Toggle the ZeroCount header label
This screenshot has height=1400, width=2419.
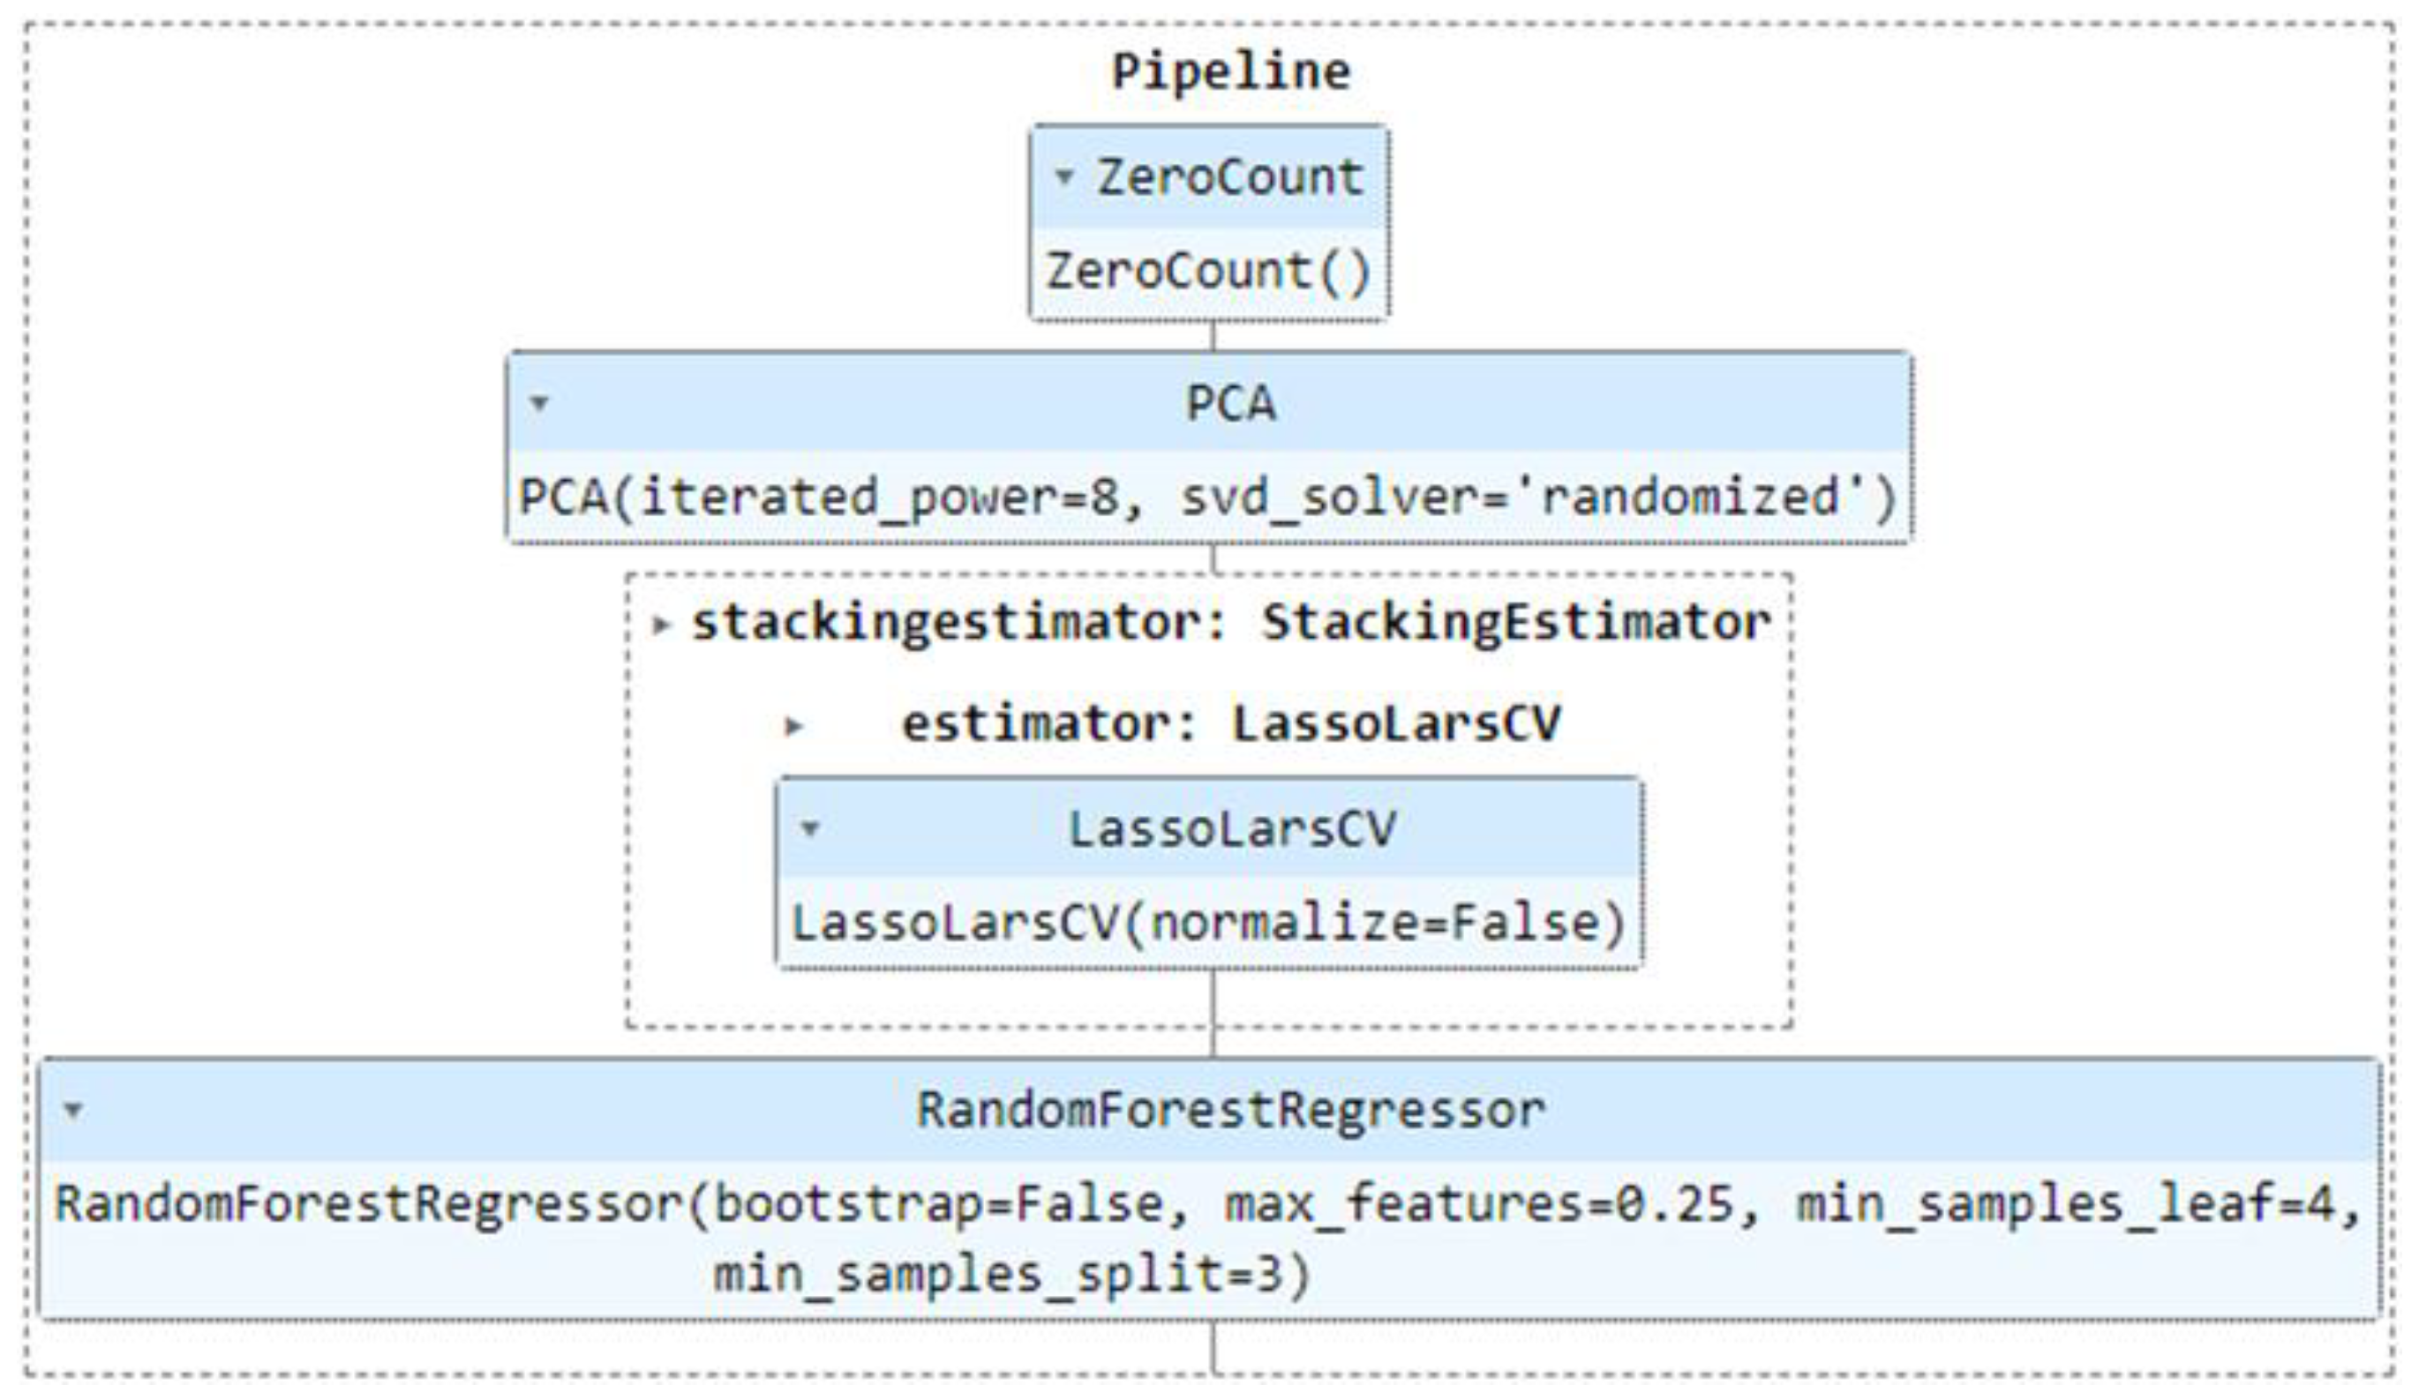point(1229,177)
